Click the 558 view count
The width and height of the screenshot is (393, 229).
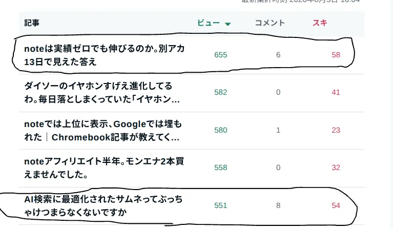220,168
